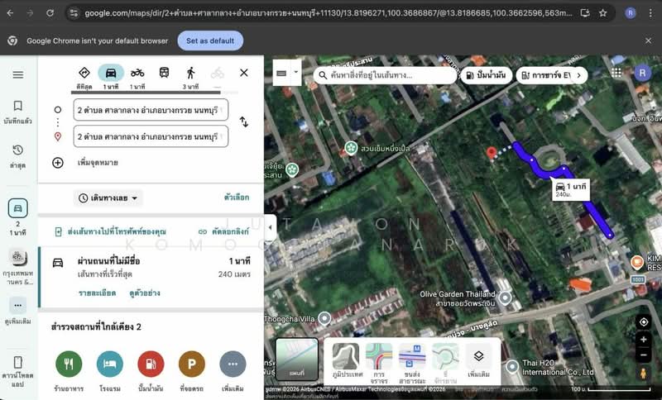Click the yellow Pegman Street View icon
This screenshot has width=662, height=400.
tap(644, 374)
